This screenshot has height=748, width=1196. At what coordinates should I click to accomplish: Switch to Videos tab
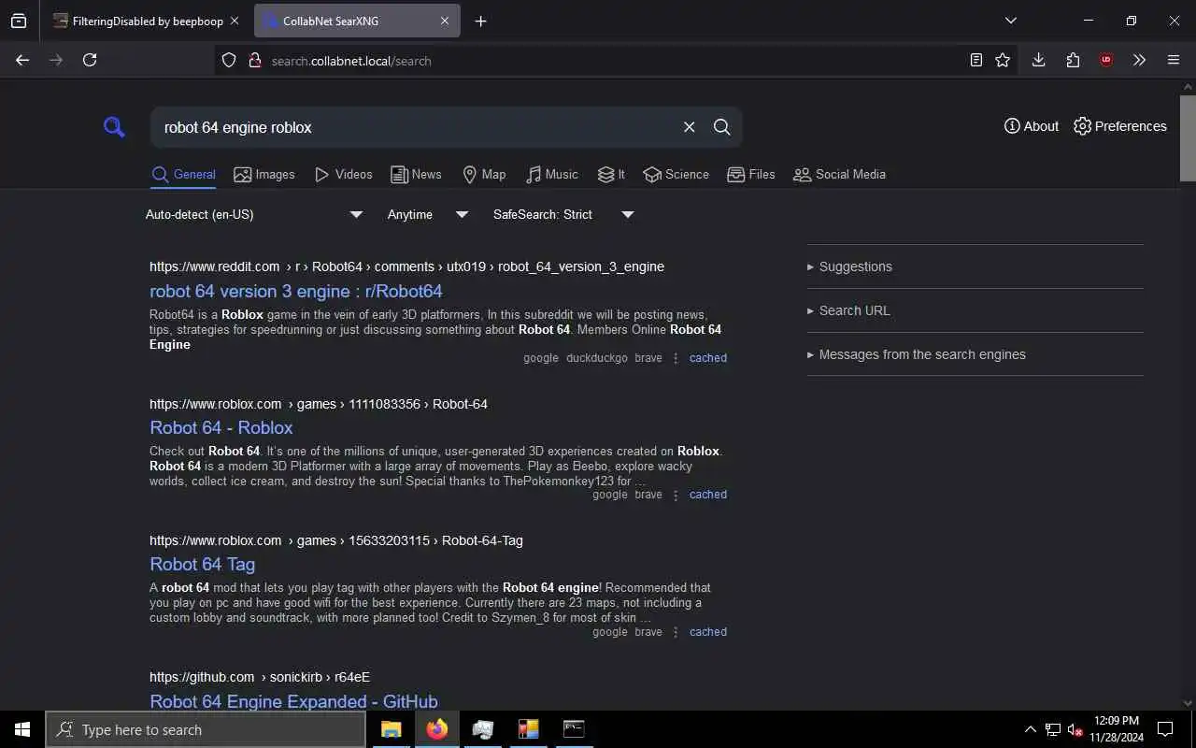pyautogui.click(x=343, y=175)
